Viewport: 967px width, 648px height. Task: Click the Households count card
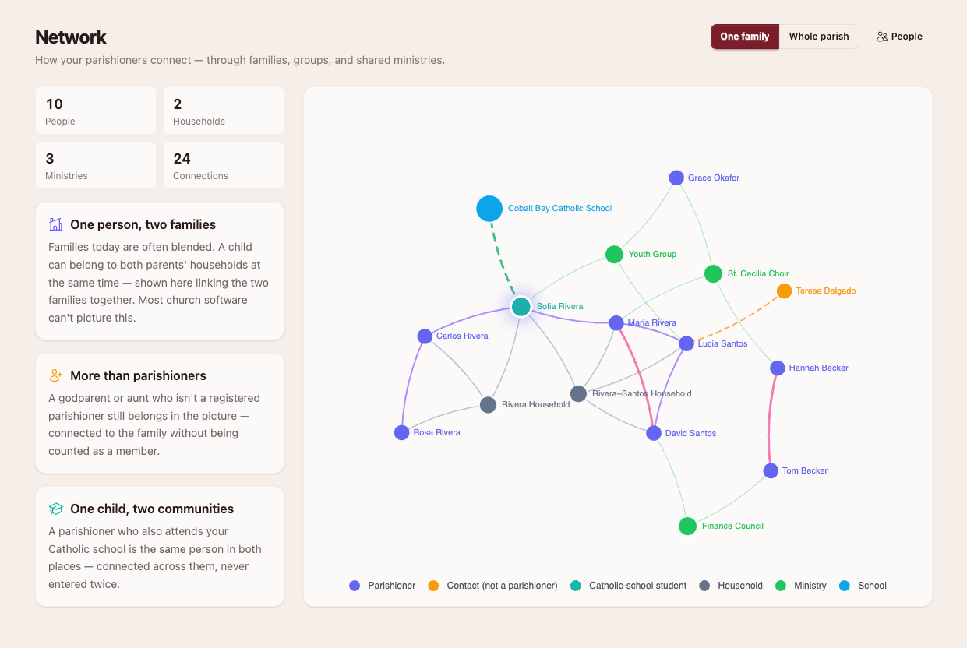(224, 111)
